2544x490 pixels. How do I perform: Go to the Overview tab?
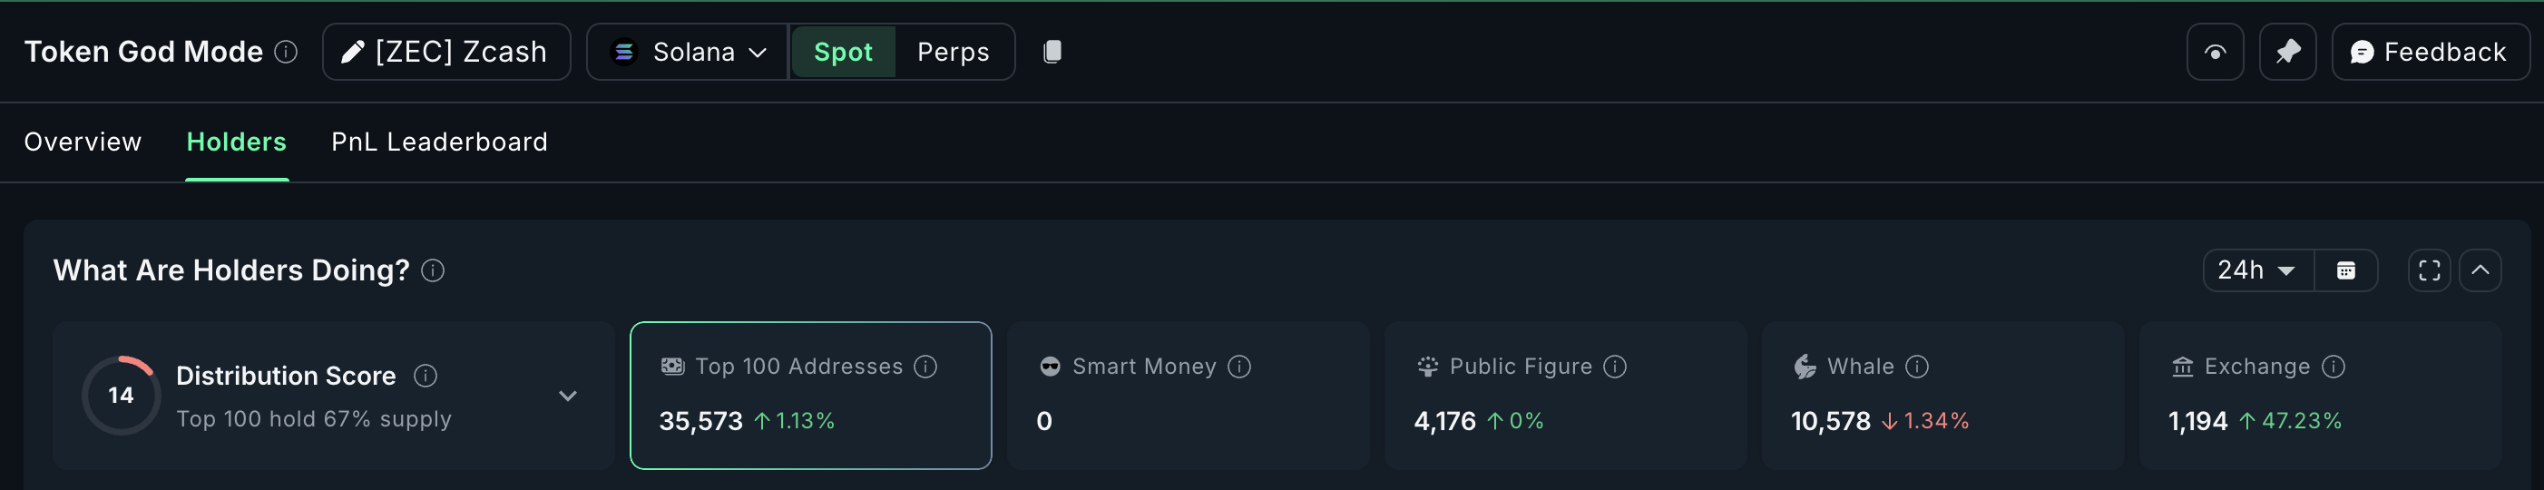pyautogui.click(x=83, y=142)
